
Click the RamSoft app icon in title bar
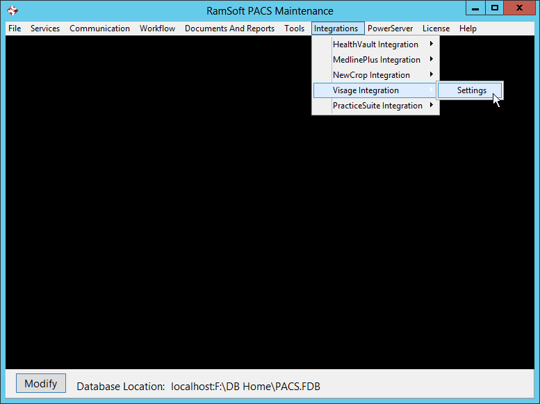[12, 10]
